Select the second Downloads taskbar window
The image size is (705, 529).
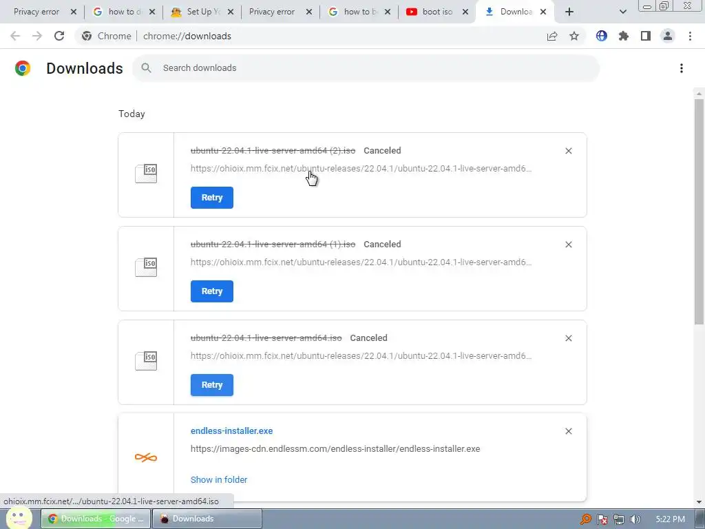(207, 519)
